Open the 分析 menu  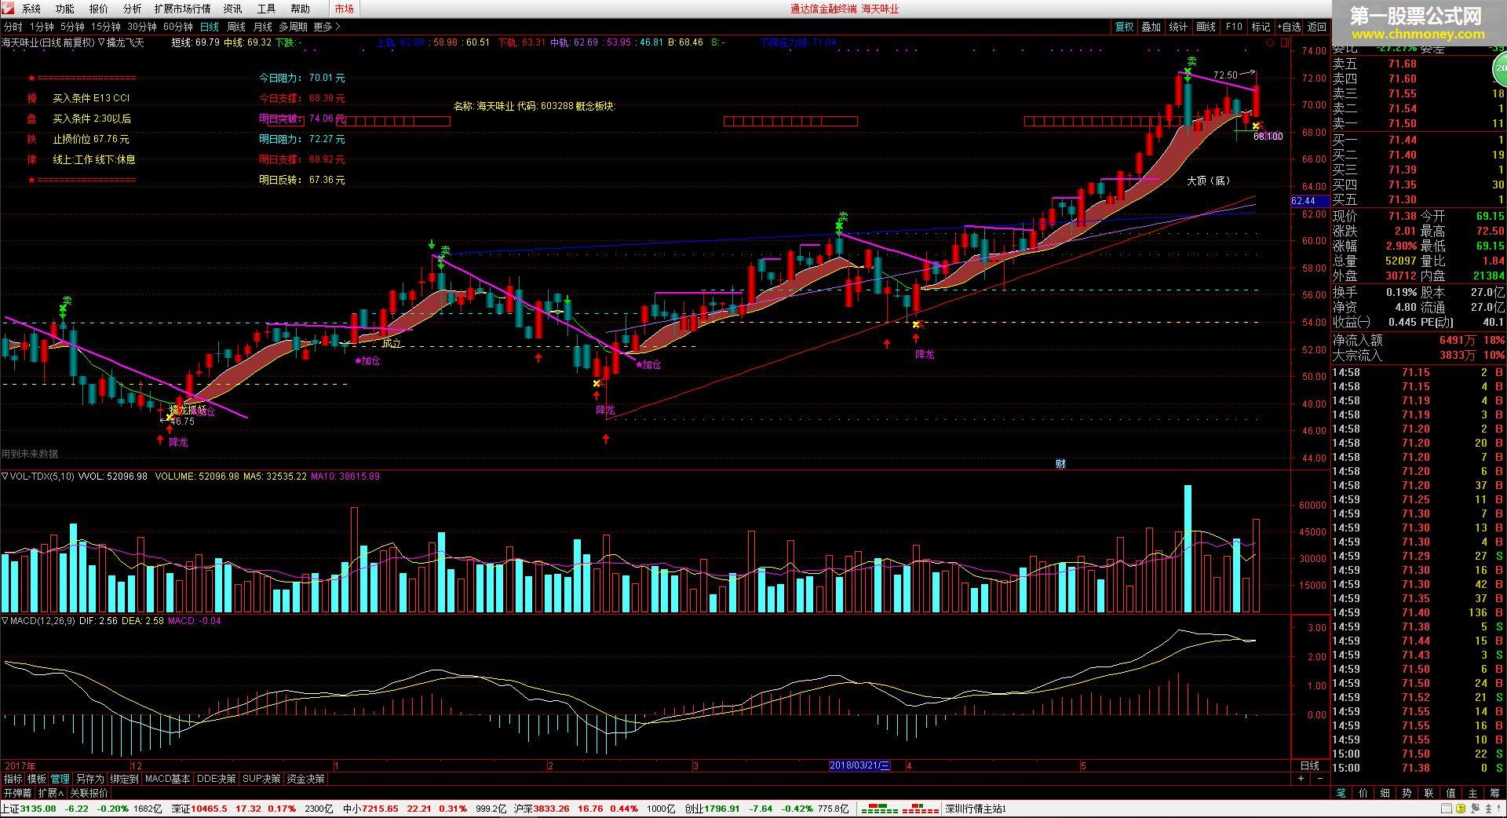pyautogui.click(x=133, y=9)
